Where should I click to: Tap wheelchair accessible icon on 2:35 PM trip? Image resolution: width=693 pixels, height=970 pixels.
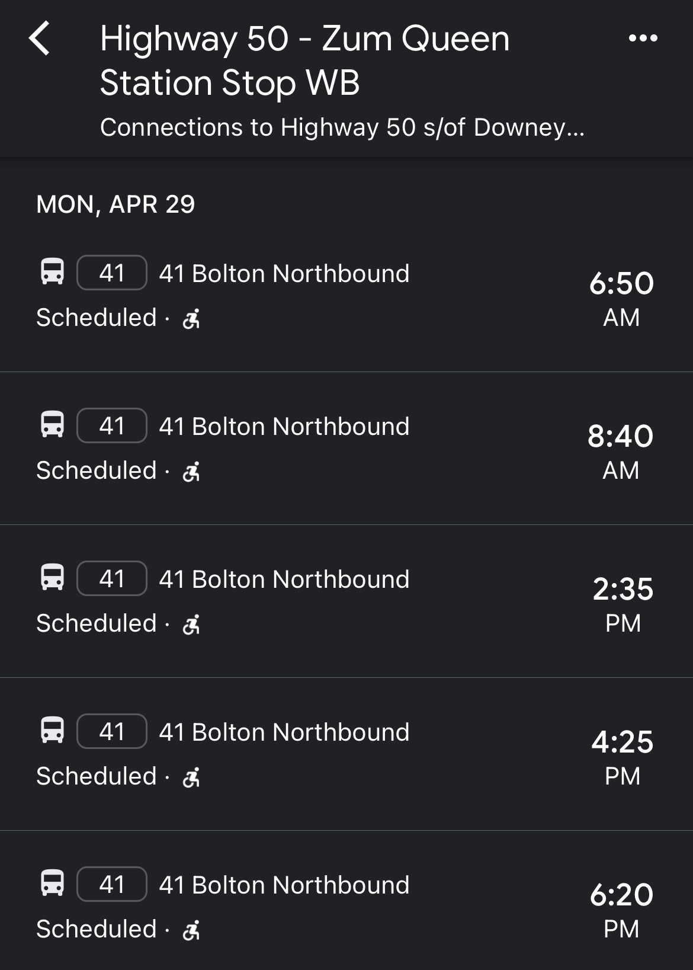click(x=191, y=625)
